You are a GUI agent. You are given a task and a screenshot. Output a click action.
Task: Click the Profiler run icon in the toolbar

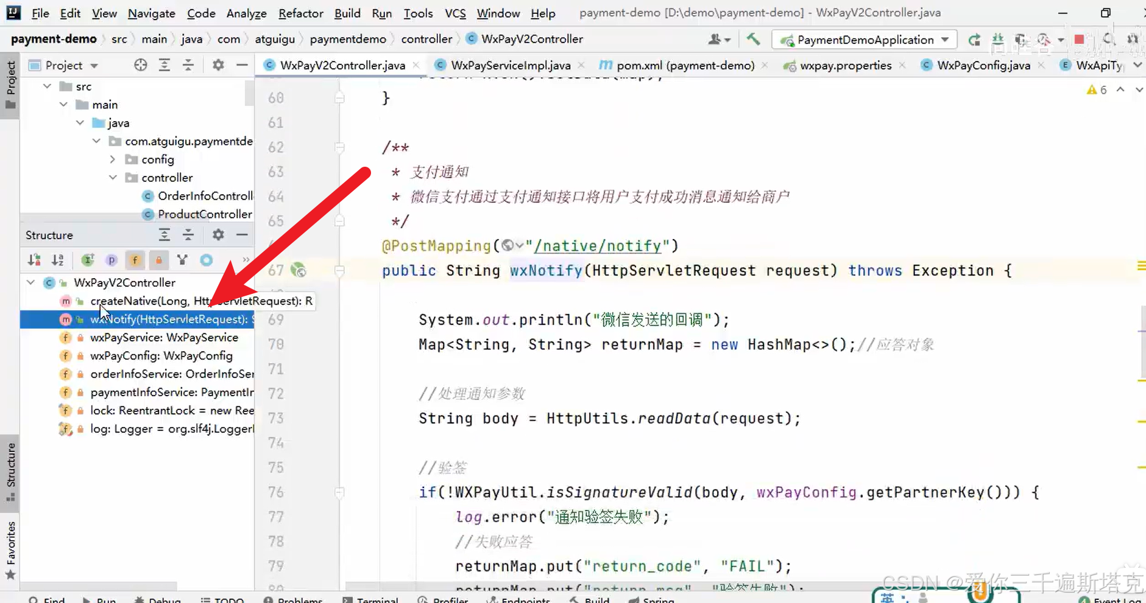tap(1044, 40)
